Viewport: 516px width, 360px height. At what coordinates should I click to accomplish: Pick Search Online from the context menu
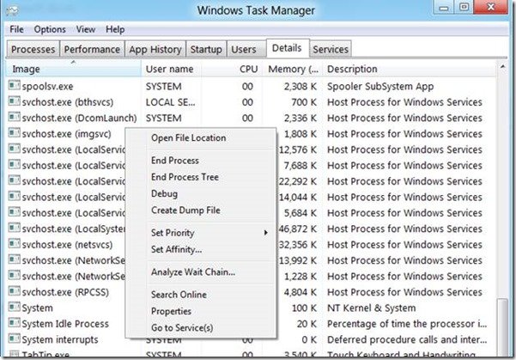[x=177, y=296]
